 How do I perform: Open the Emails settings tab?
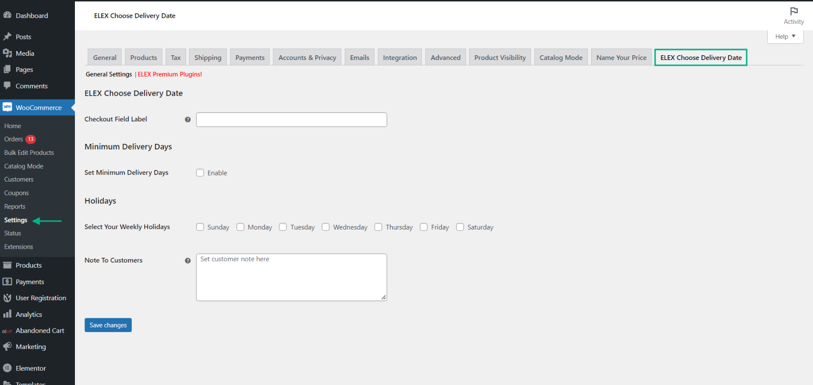point(359,57)
